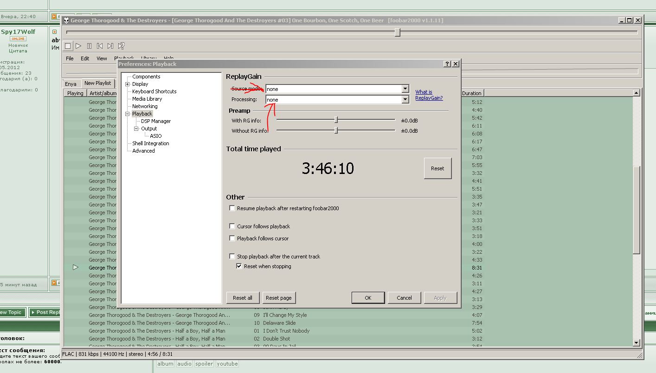Viewport: 656px width, 373px height.
Task: Select ASIO under Output
Action: (x=156, y=136)
